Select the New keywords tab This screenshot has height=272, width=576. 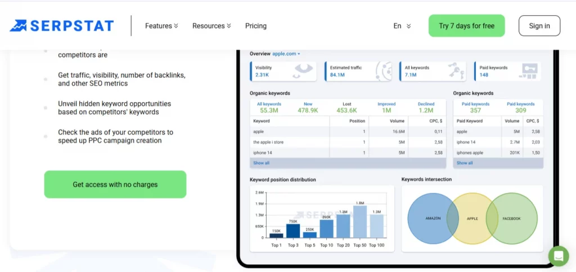pyautogui.click(x=308, y=107)
